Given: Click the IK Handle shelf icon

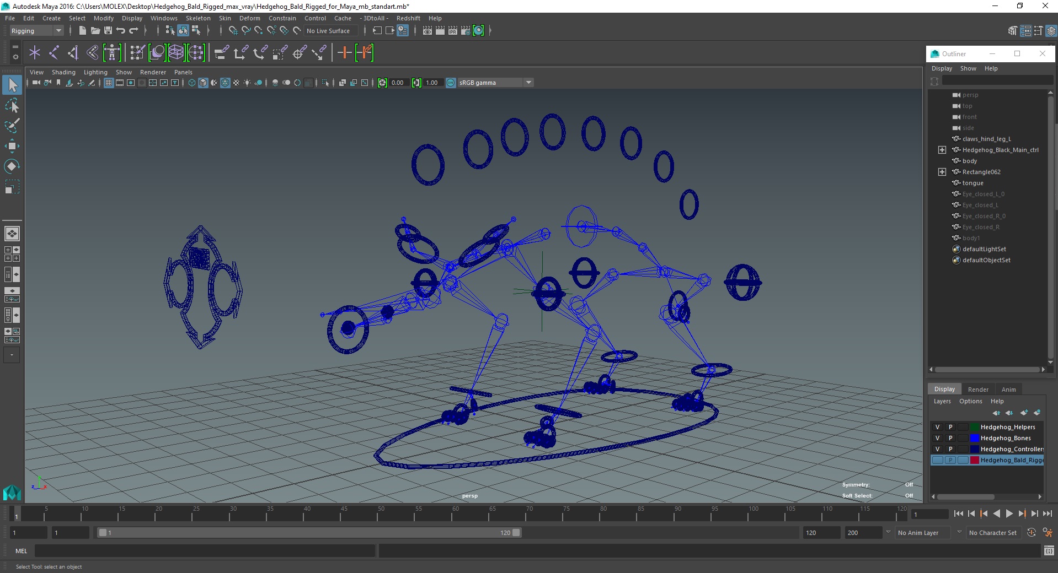Looking at the screenshot, I should point(73,53).
